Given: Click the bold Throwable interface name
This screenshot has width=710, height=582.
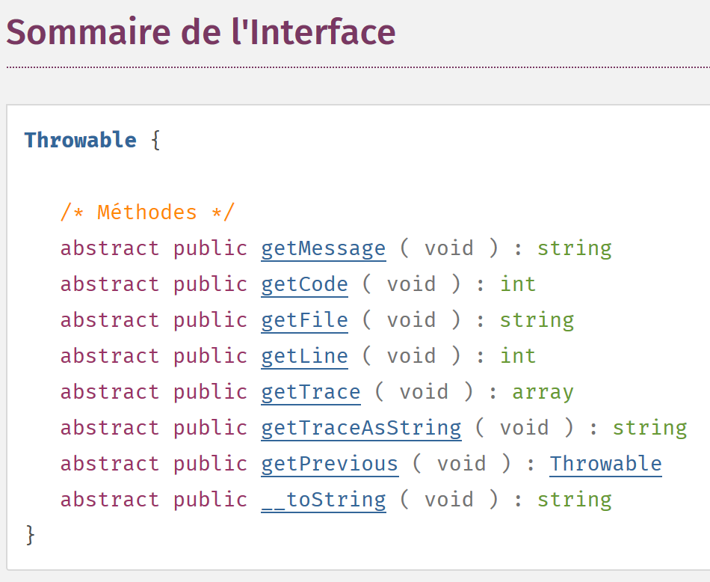Looking at the screenshot, I should point(80,141).
